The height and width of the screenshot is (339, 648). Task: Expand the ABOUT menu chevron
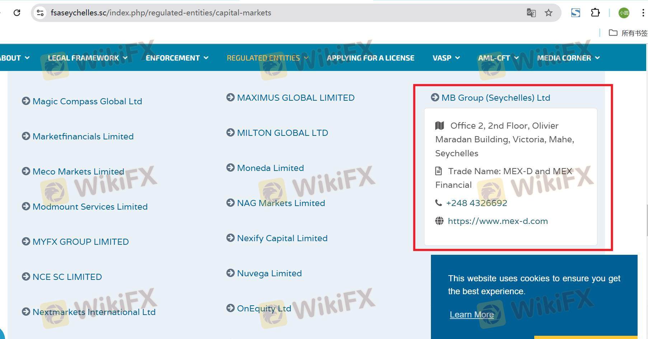click(27, 58)
